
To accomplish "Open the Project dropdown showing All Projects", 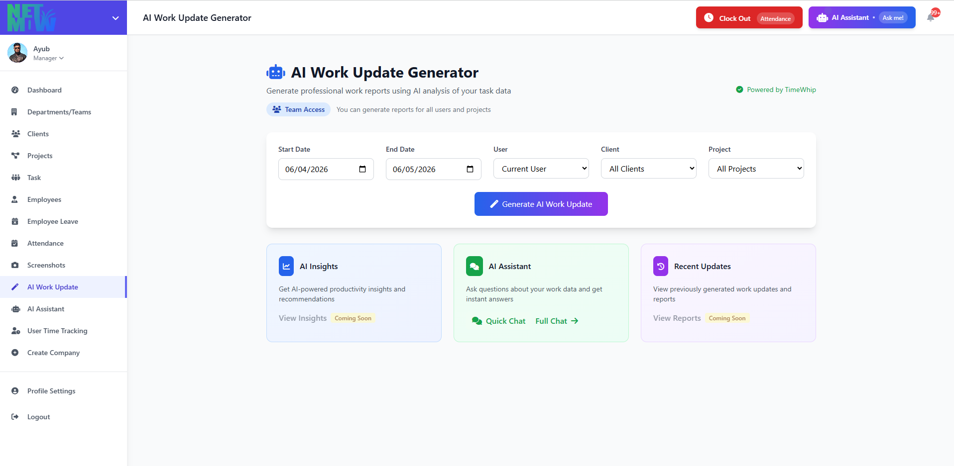I will click(756, 169).
